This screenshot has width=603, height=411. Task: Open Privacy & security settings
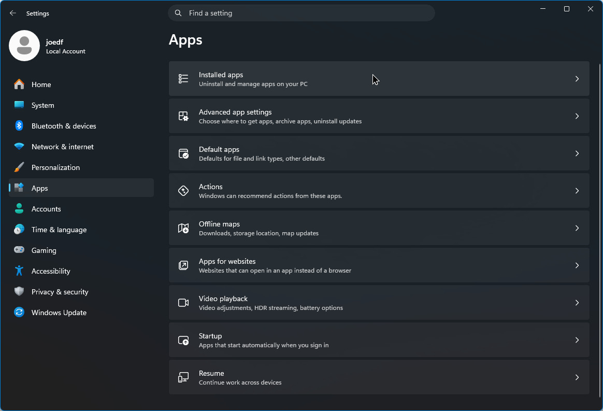pos(81,292)
